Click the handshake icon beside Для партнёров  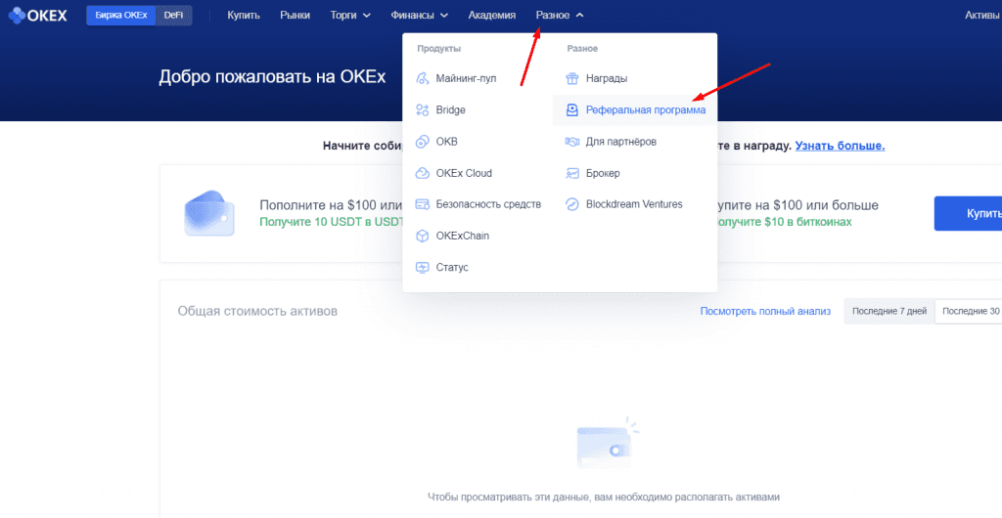(571, 142)
